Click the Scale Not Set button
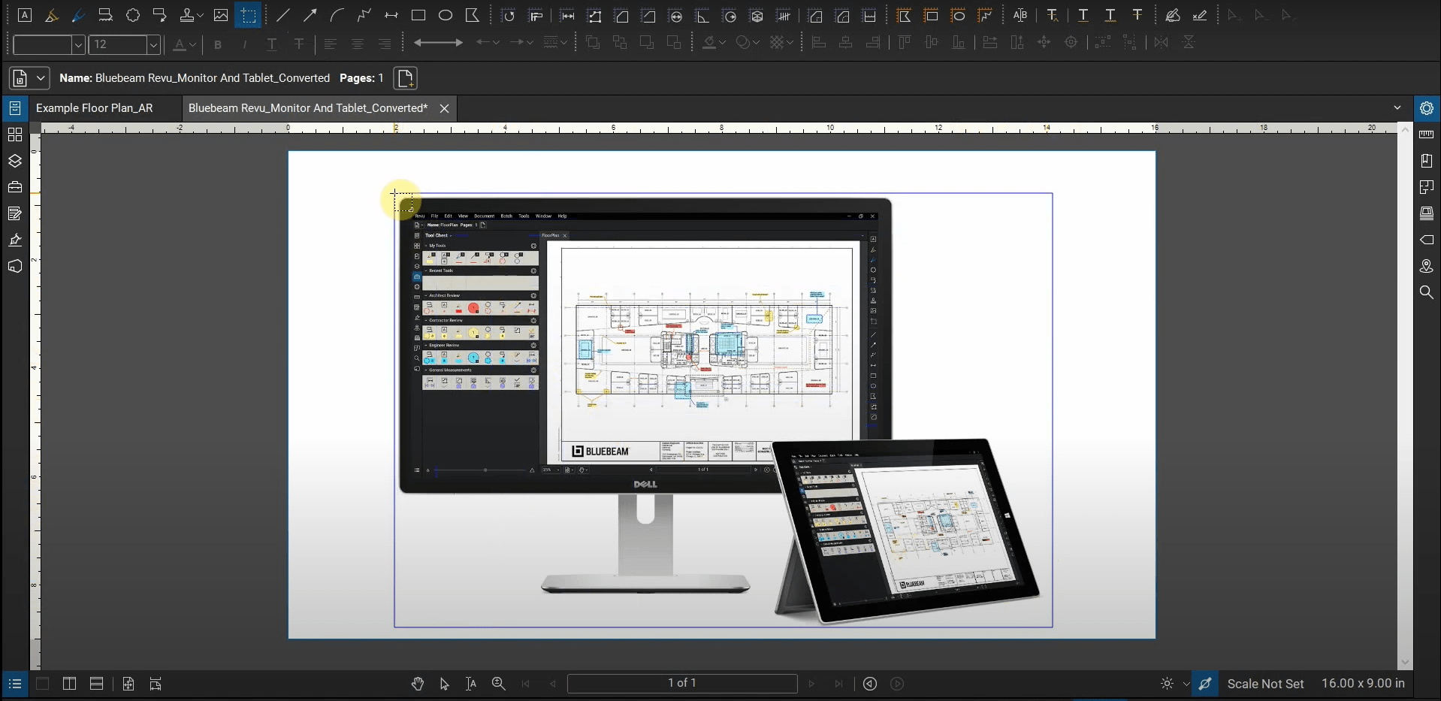Image resolution: width=1441 pixels, height=701 pixels. tap(1267, 684)
